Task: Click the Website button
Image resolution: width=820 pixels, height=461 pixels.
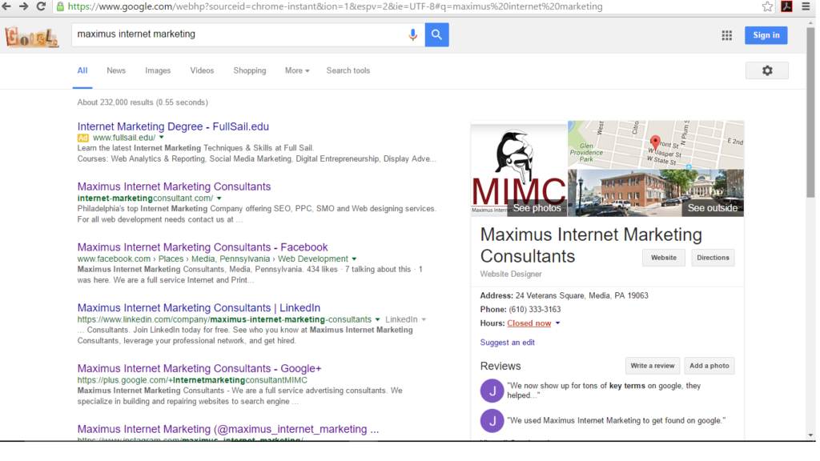Action: pyautogui.click(x=664, y=258)
